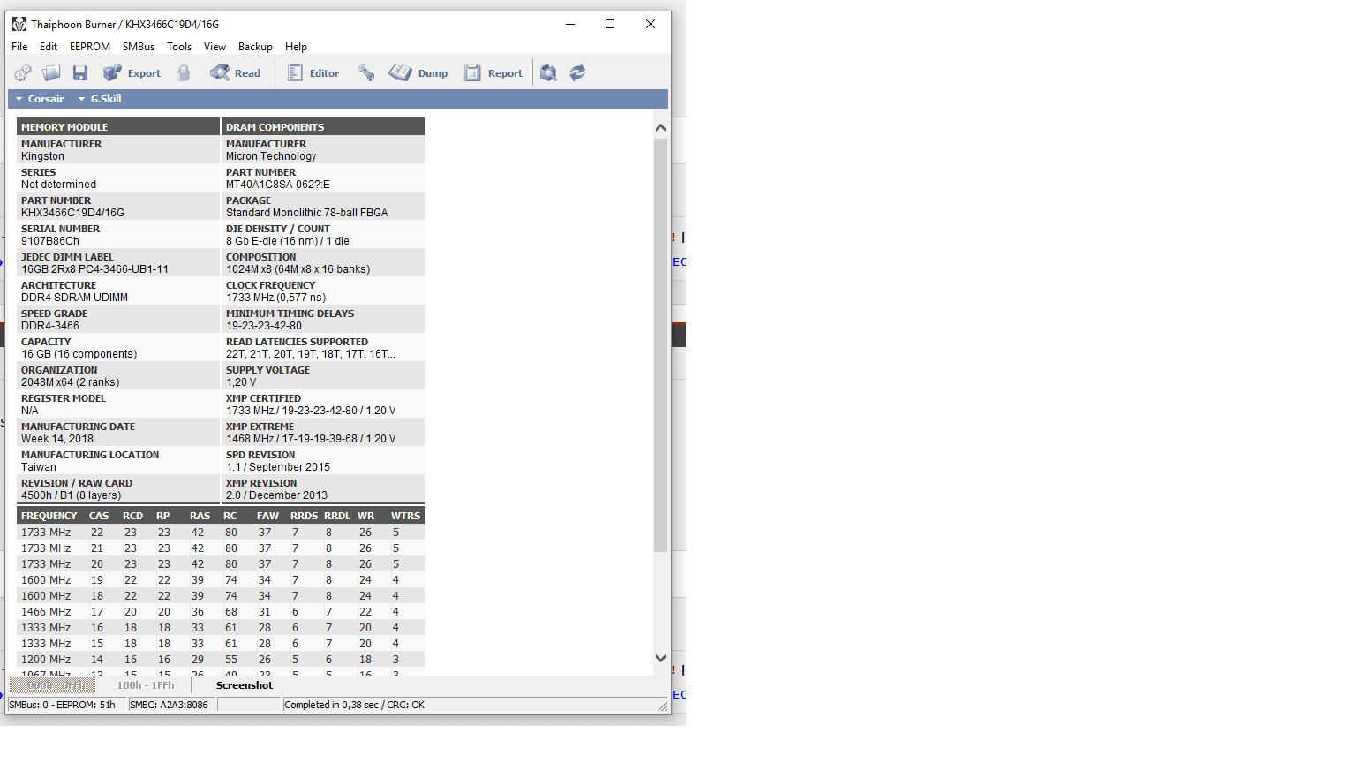Click the Completed in 0,38 sec status
Image resolution: width=1356 pixels, height=763 pixels.
(354, 705)
